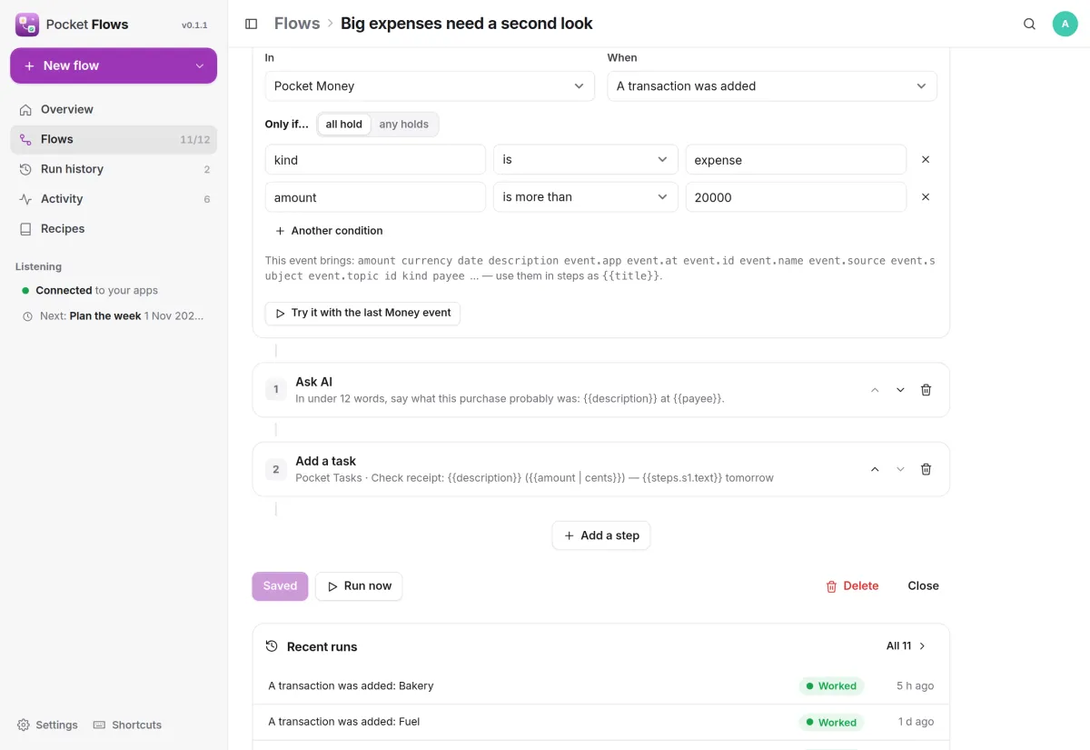Edit the 'amount' field input
This screenshot has height=750, width=1090.
tap(375, 196)
